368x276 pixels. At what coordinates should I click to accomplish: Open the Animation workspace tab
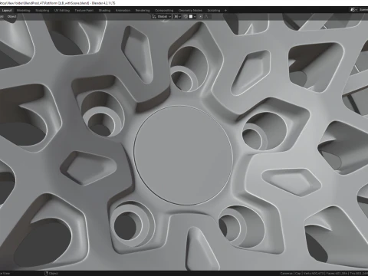coord(123,11)
